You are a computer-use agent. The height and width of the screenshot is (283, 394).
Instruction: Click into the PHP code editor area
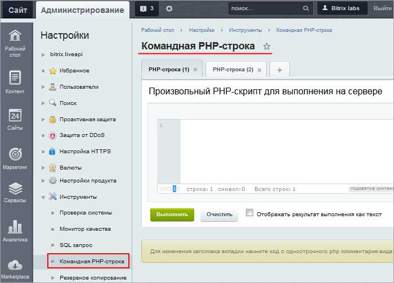(x=287, y=152)
